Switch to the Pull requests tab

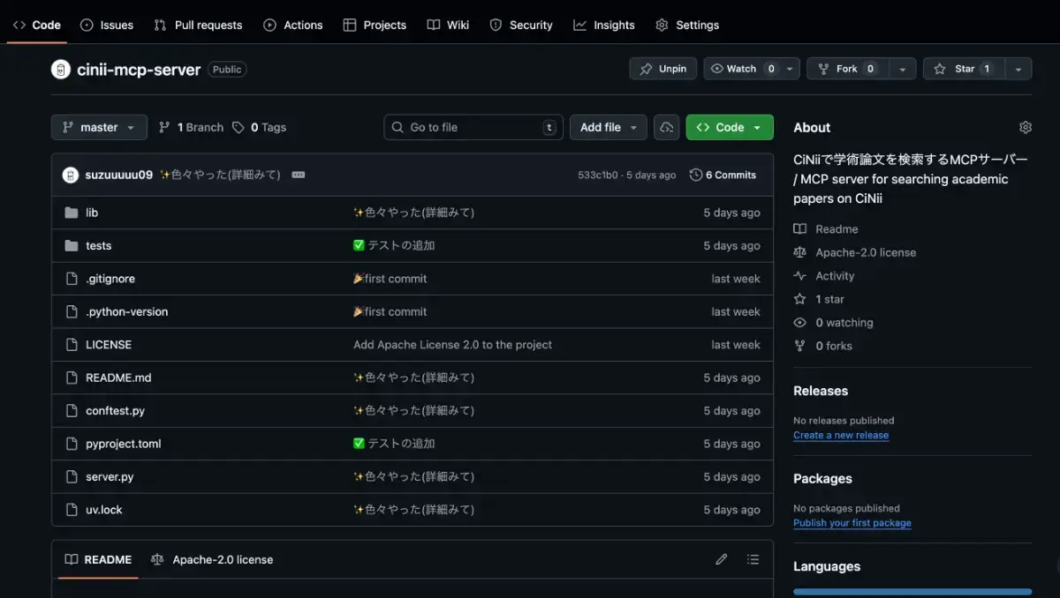coord(198,25)
